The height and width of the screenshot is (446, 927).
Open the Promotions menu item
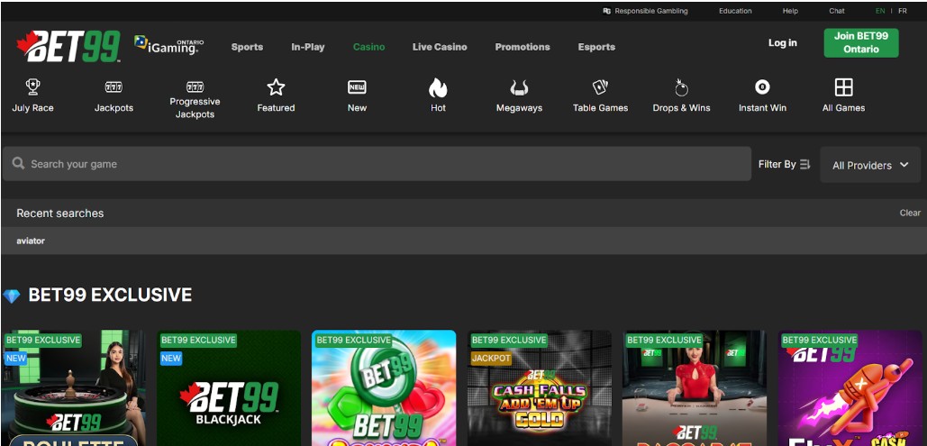[523, 47]
